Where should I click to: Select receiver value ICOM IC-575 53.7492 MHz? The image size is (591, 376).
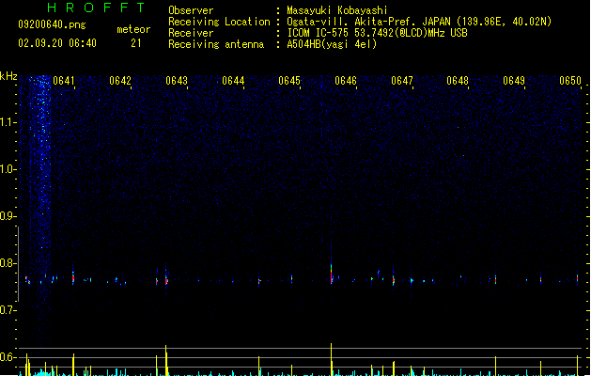[x=377, y=33]
